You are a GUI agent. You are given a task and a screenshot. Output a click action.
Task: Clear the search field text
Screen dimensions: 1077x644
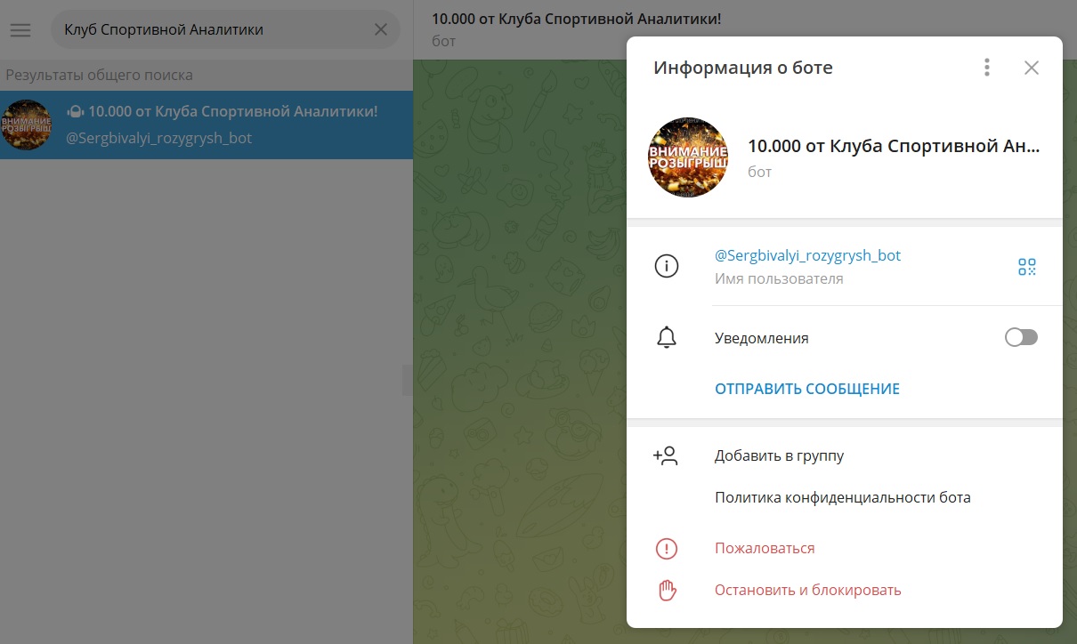pos(380,30)
